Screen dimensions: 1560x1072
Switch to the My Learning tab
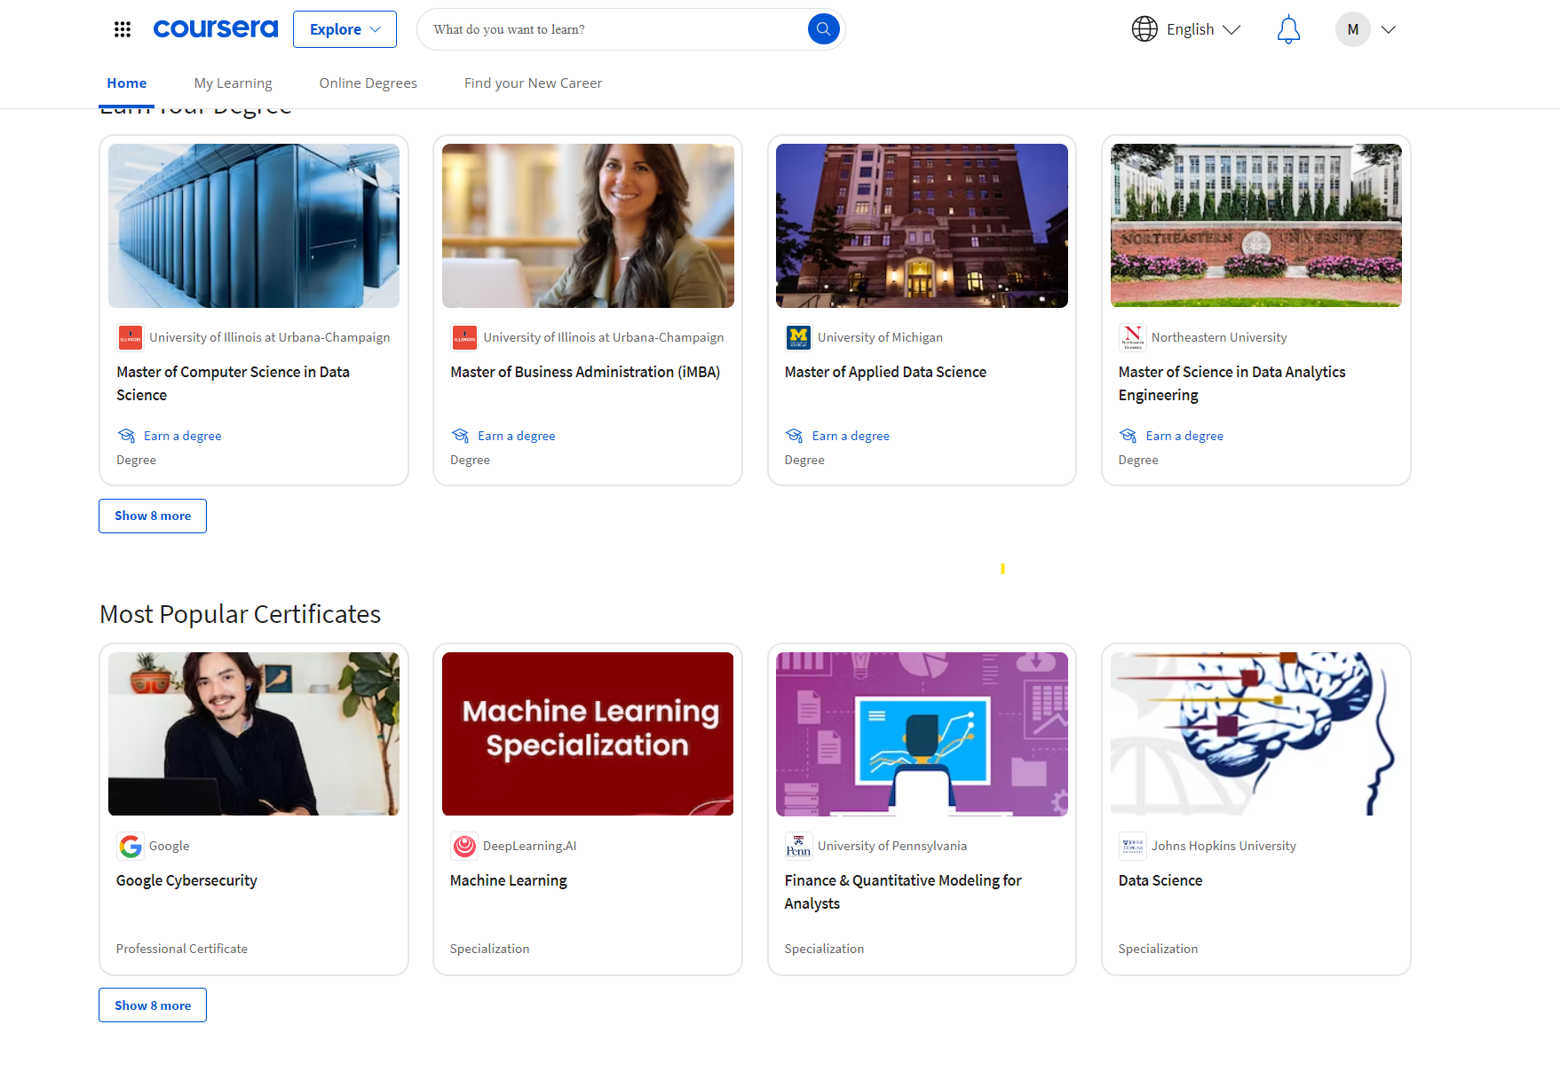tap(234, 83)
